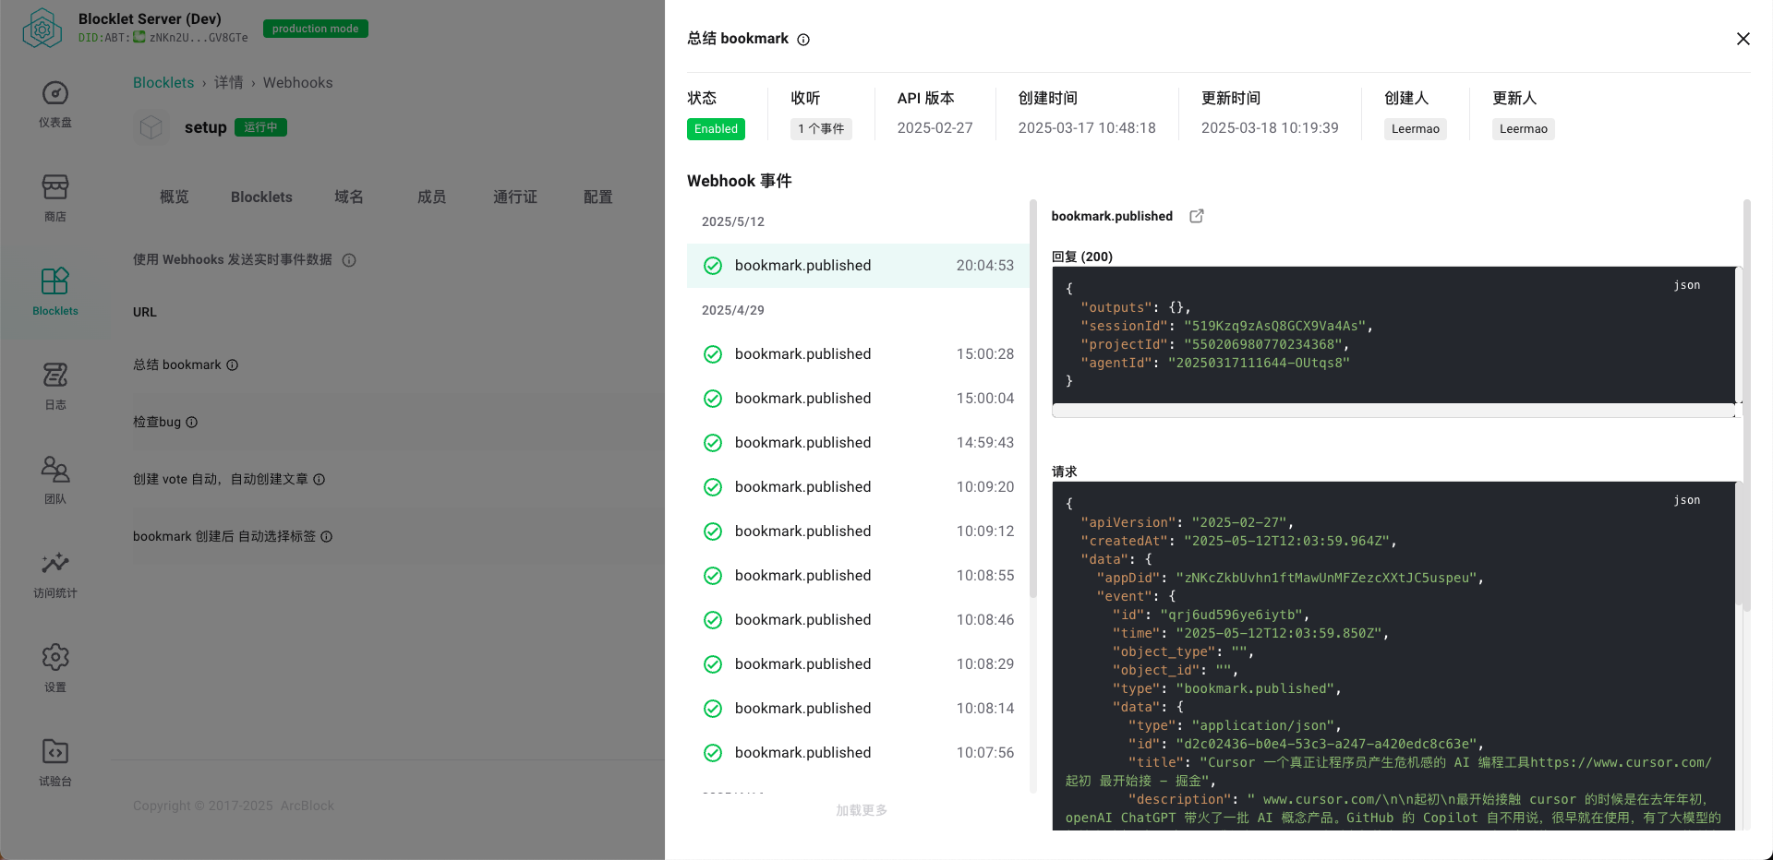Open the Dashboard gauge icon in sidebar
1773x860 pixels.
(x=54, y=94)
